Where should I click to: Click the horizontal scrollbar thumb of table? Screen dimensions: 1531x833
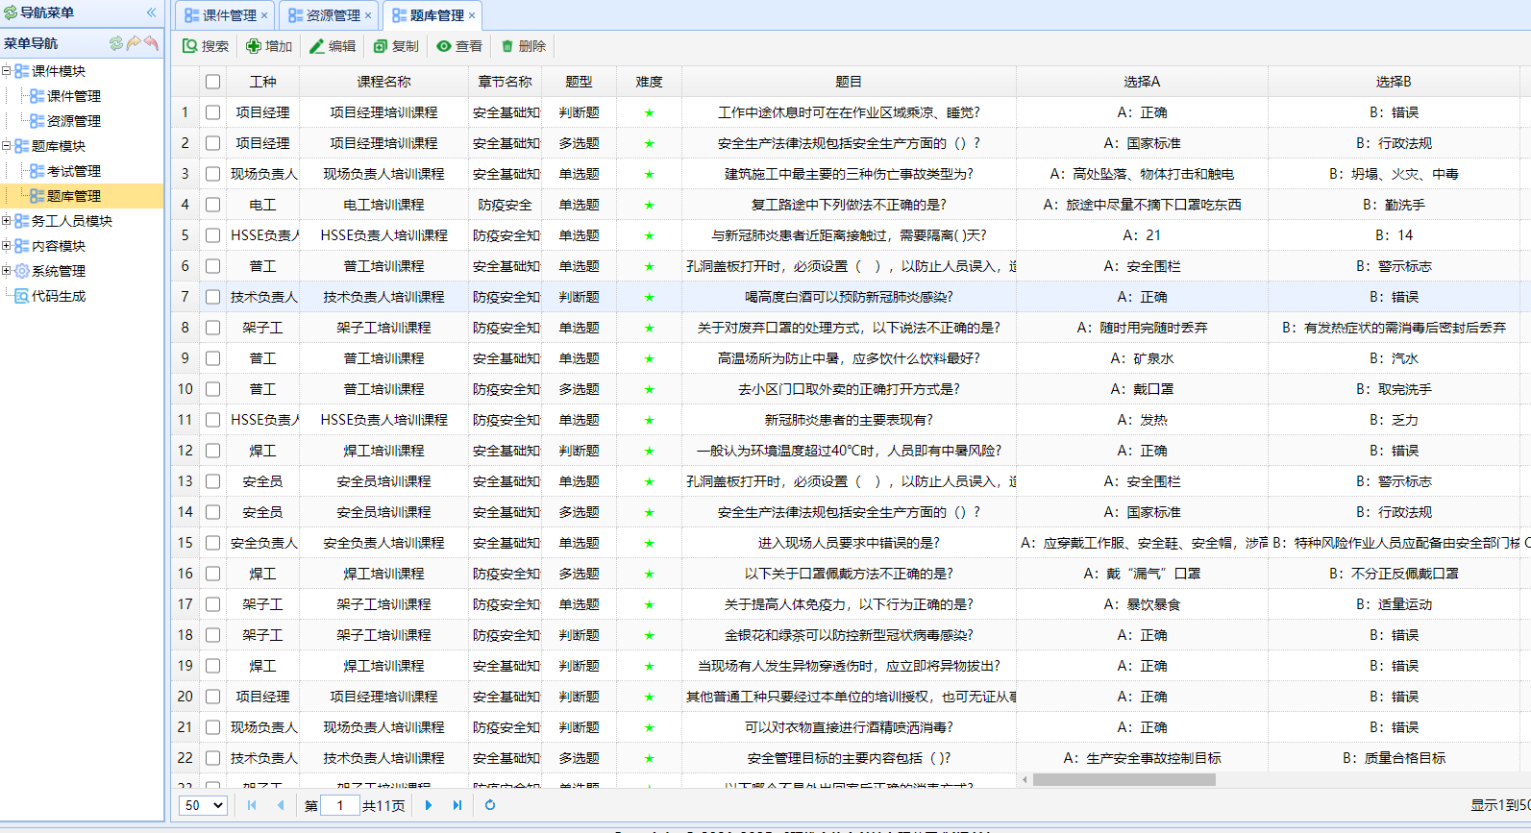point(1124,779)
